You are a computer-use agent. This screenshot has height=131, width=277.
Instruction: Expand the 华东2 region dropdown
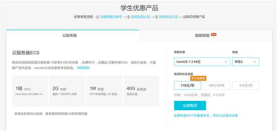click(x=246, y=62)
